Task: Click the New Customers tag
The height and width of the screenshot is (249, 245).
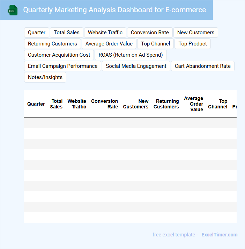Action: (196, 33)
